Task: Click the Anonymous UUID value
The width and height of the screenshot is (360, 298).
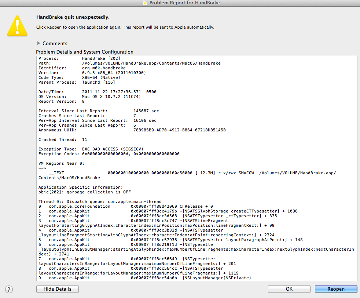Action: 180,130
